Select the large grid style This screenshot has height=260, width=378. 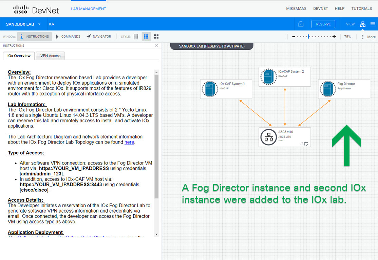tap(156, 37)
